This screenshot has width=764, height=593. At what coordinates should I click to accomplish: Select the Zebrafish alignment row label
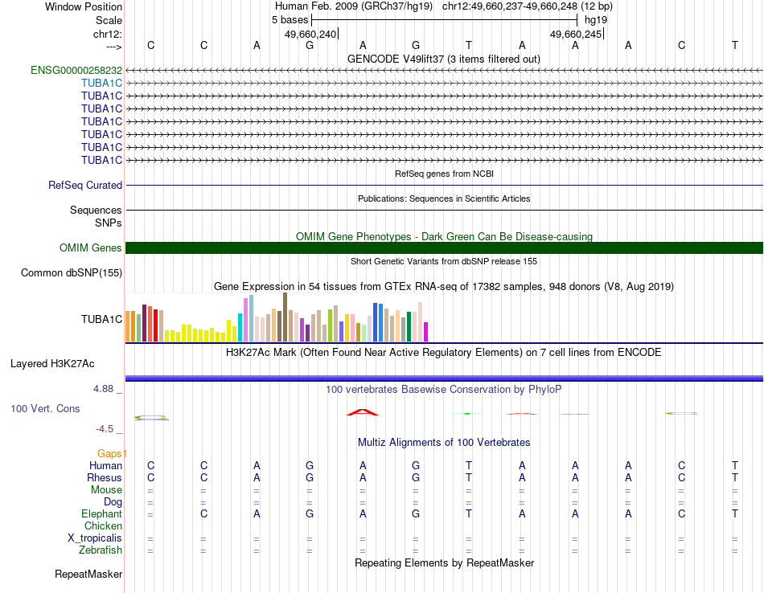101,550
